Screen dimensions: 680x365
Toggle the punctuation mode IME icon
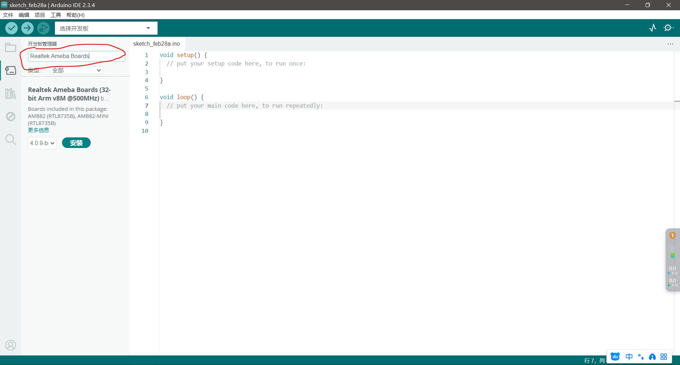coord(641,357)
